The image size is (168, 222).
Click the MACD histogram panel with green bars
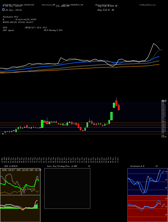click(x=20, y=209)
